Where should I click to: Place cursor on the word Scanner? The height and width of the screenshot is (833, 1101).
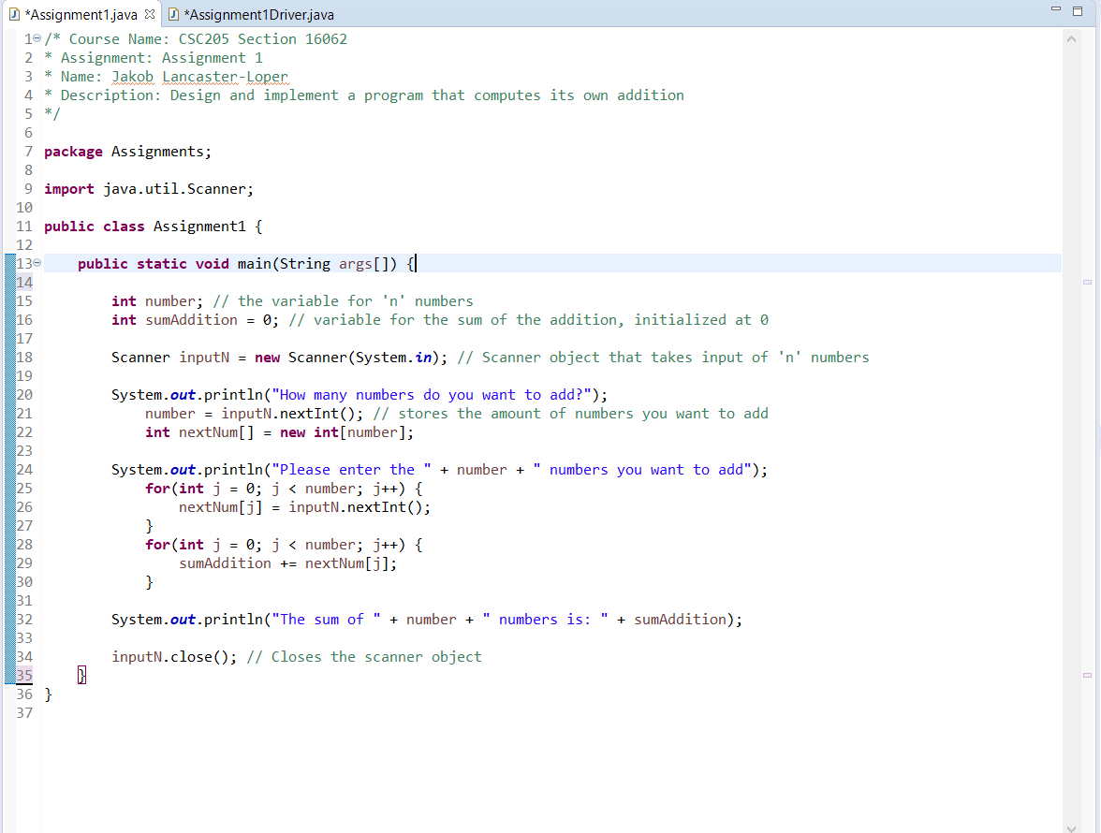139,357
